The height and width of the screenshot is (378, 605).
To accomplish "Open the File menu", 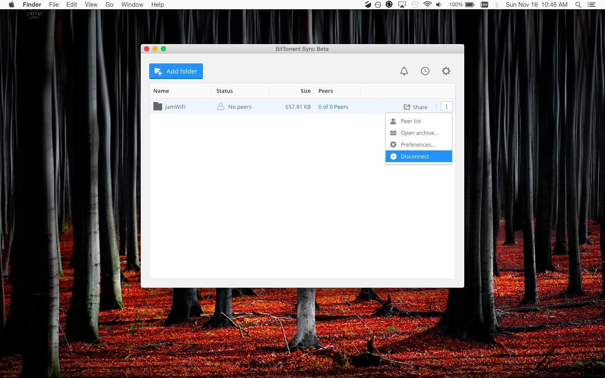I will pos(54,5).
